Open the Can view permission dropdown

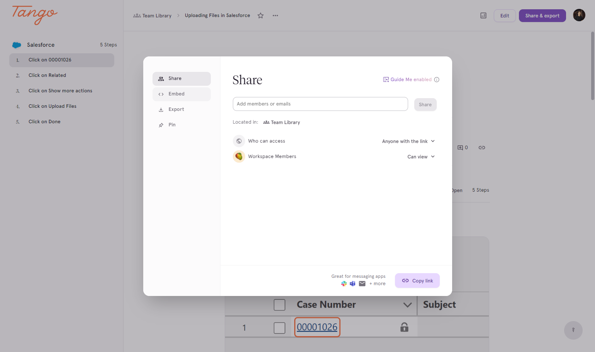click(x=421, y=157)
